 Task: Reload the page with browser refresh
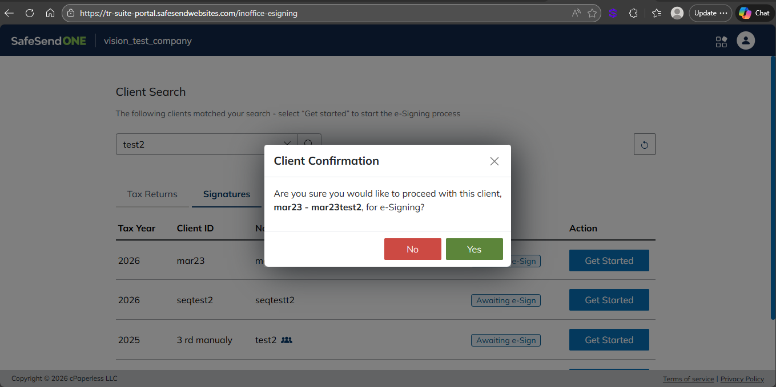tap(30, 13)
